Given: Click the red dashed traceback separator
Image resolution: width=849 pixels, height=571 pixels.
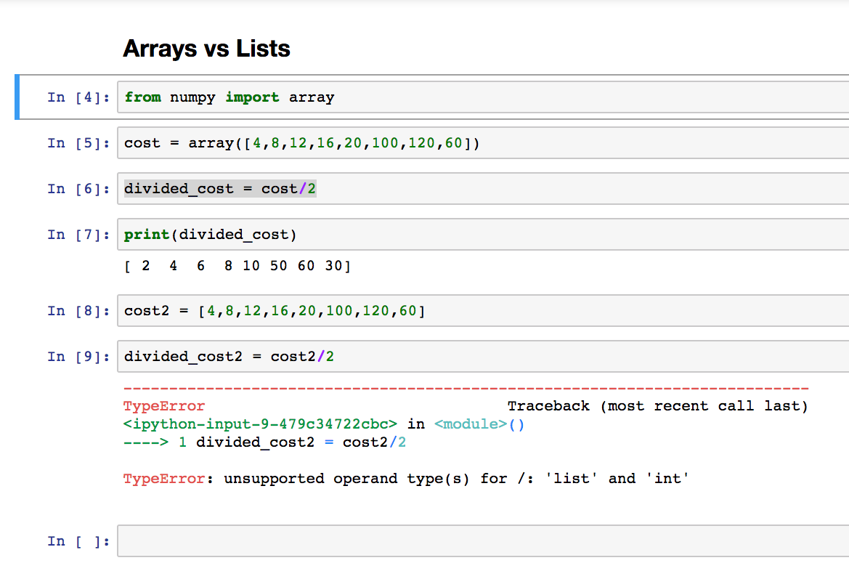Looking at the screenshot, I should (465, 387).
